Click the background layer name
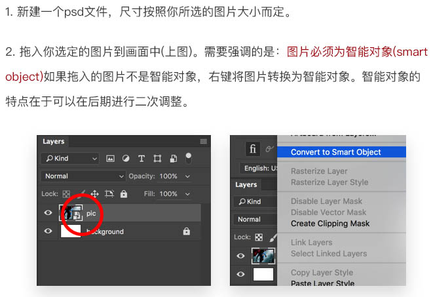431x297 pixels. pos(105,231)
